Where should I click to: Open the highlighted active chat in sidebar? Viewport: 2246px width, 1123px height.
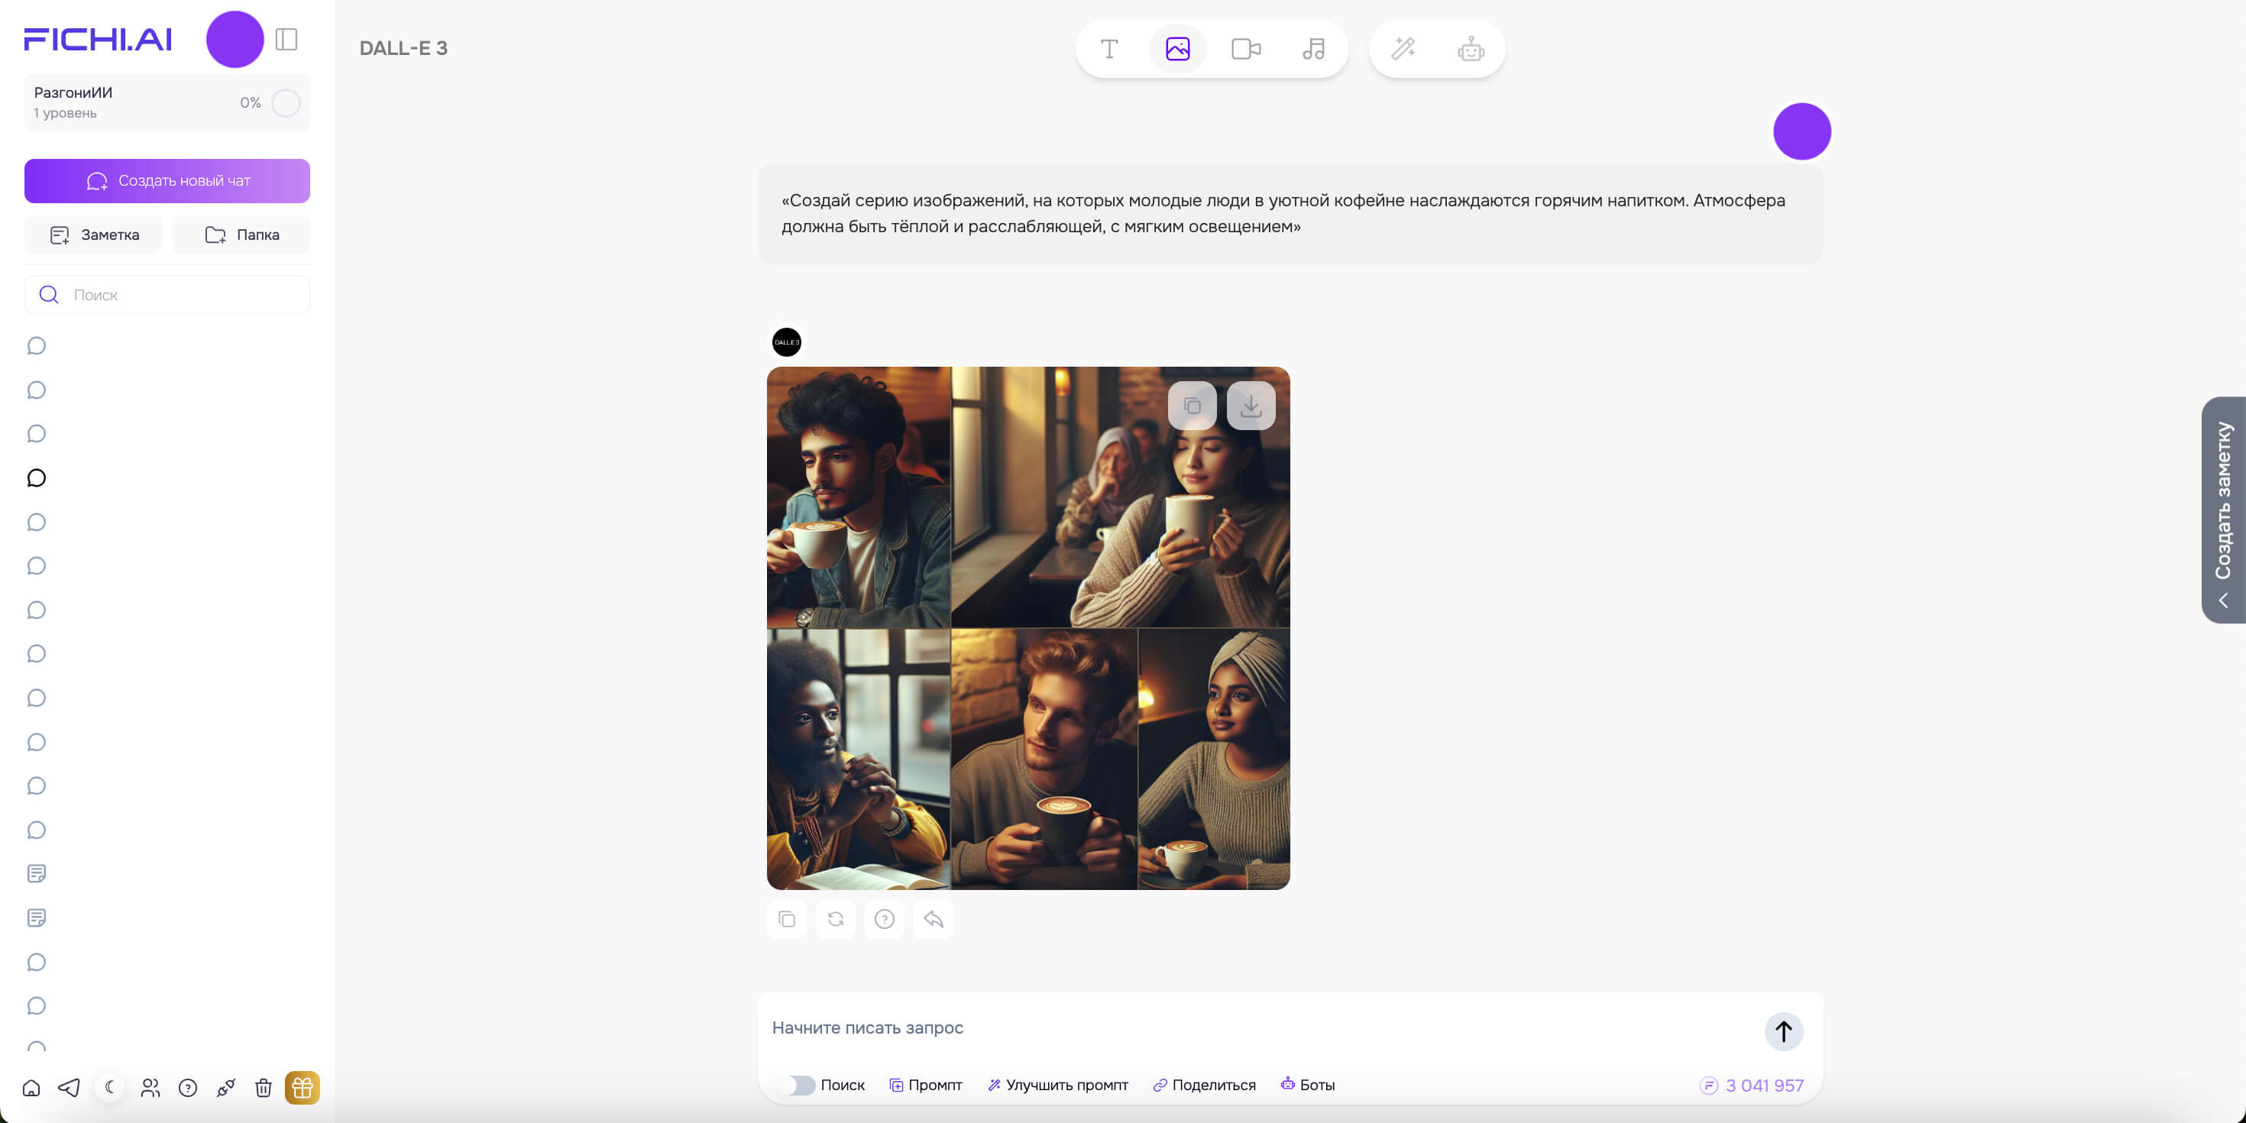click(x=37, y=477)
